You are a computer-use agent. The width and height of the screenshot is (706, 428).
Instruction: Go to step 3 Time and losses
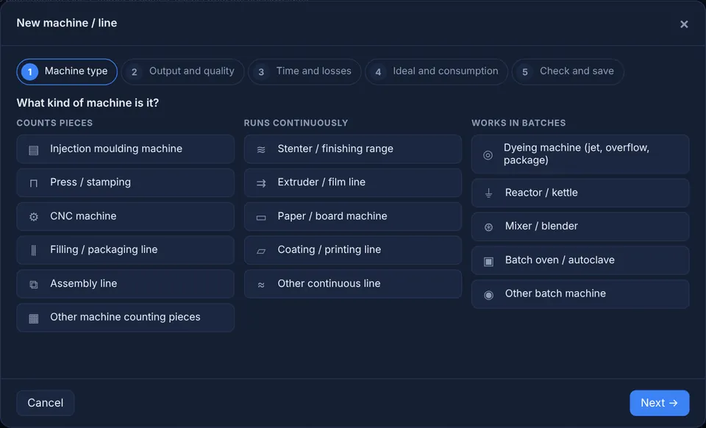tap(304, 71)
